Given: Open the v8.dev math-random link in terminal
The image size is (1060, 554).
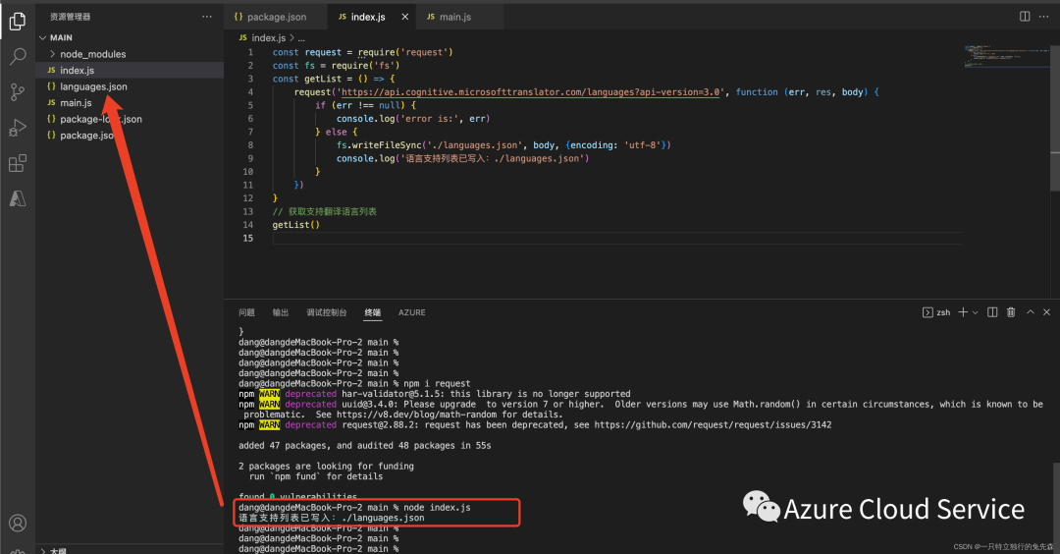Looking at the screenshot, I should tap(416, 415).
